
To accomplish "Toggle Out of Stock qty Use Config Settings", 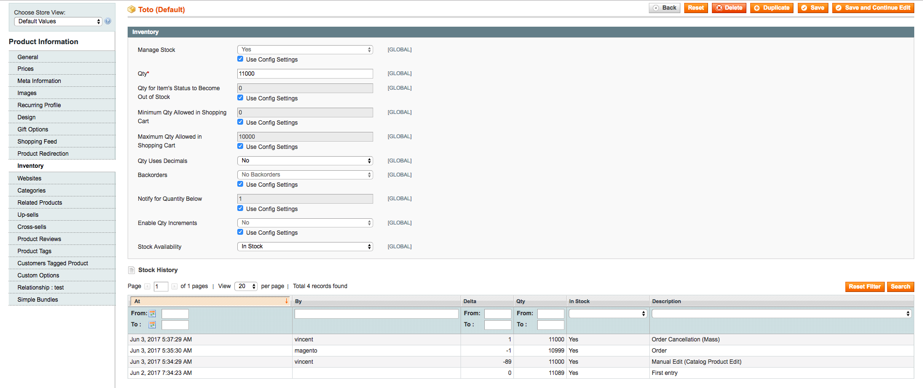I will click(x=240, y=97).
